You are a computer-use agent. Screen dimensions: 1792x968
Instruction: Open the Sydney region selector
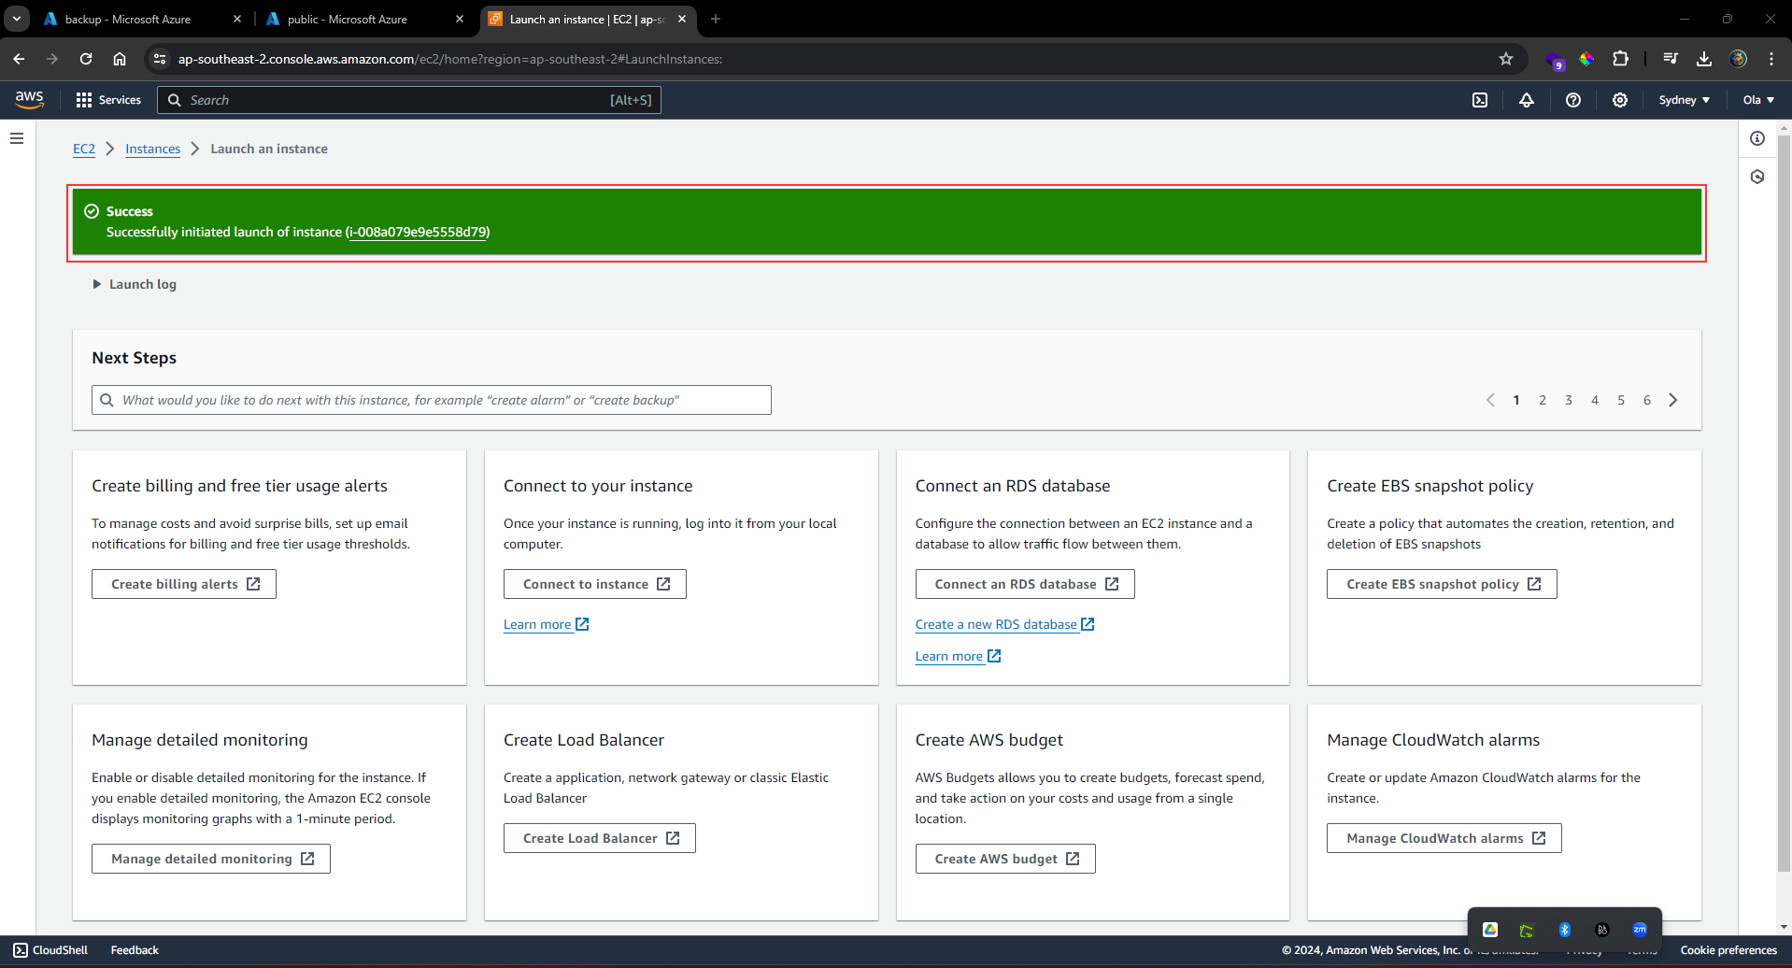coord(1685,100)
